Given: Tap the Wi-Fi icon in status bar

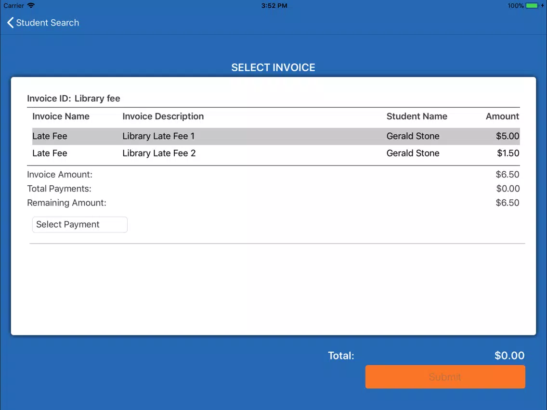Looking at the screenshot, I should tap(31, 6).
